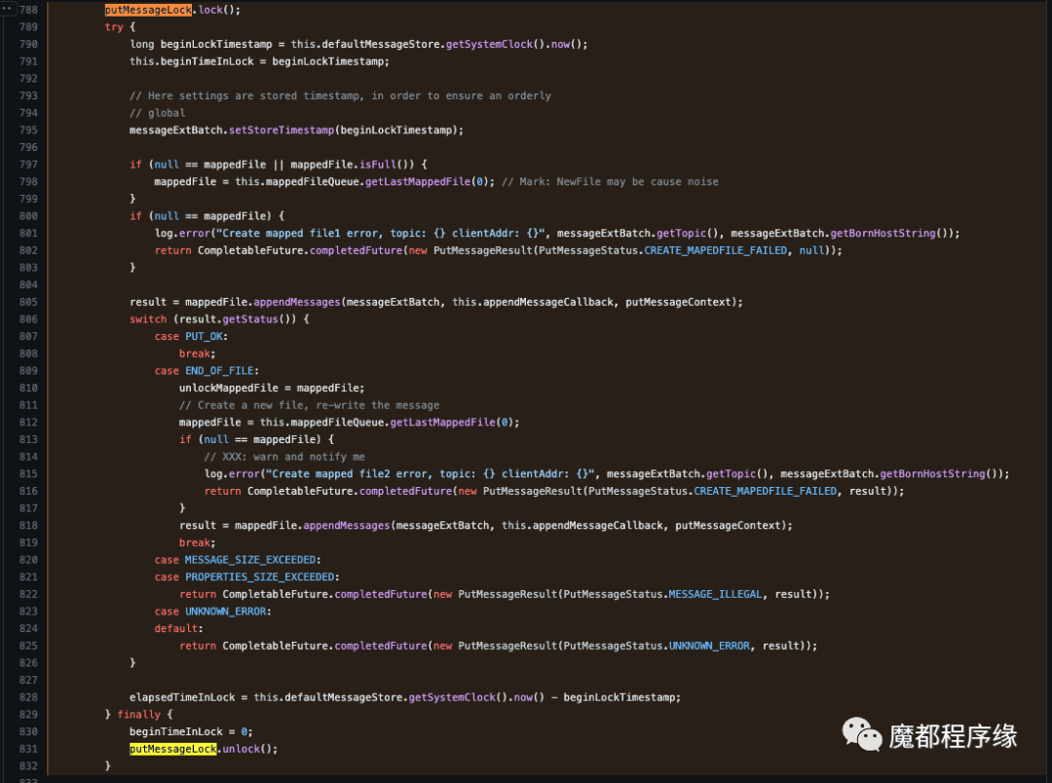Viewport: 1052px width, 783px height.
Task: Click the 'MESSAGE_SIZE_EXCEEDED' case label
Action: pos(250,560)
